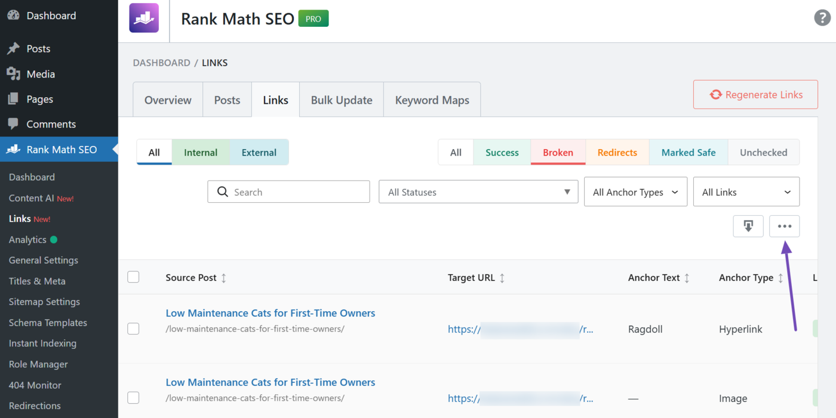Screen dimensions: 836x418
Task: Open the Low Maintenance Cats post link
Action: [x=270, y=312]
